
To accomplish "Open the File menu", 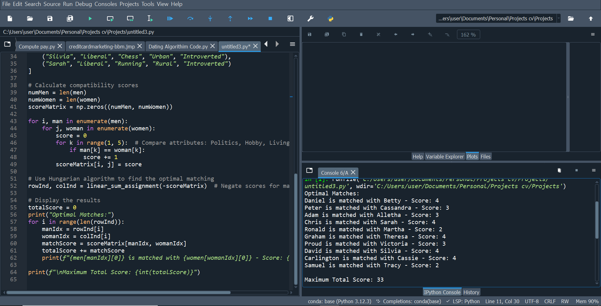I will [x=6, y=4].
